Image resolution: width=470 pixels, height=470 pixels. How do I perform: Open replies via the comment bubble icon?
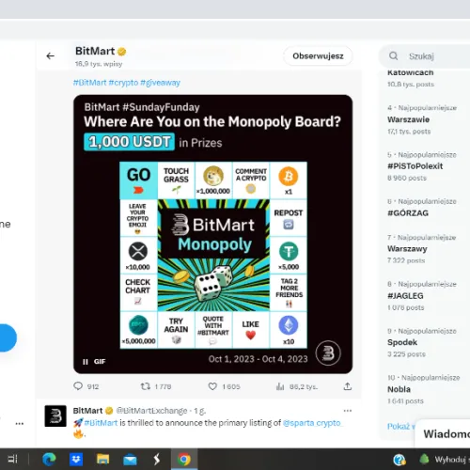point(78,386)
